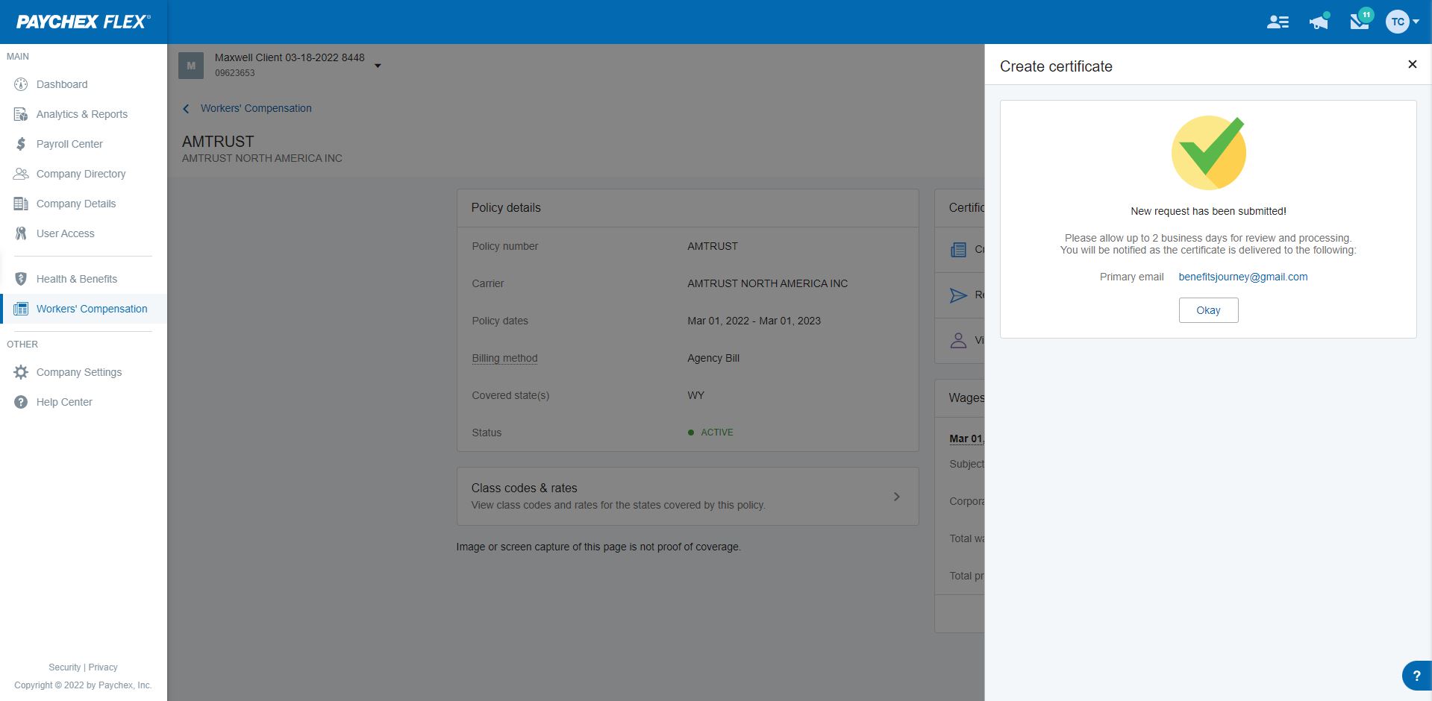Click the Okay button
The height and width of the screenshot is (701, 1432).
point(1208,310)
